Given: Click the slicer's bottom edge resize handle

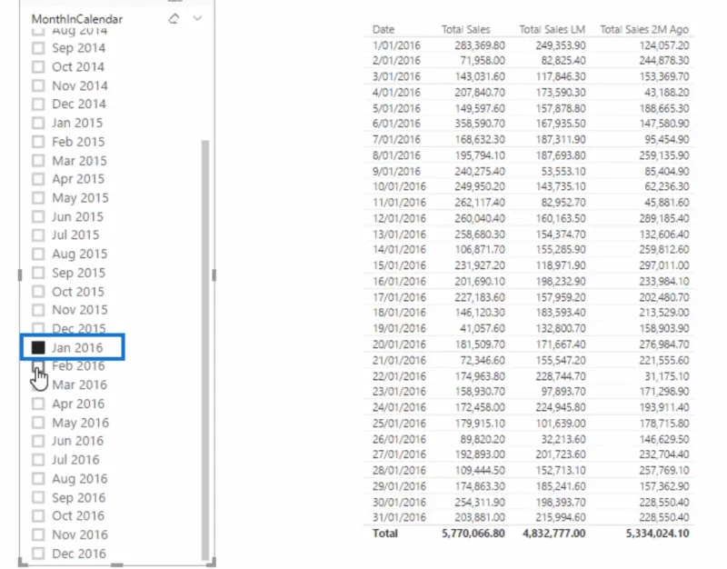Looking at the screenshot, I should pos(117,564).
